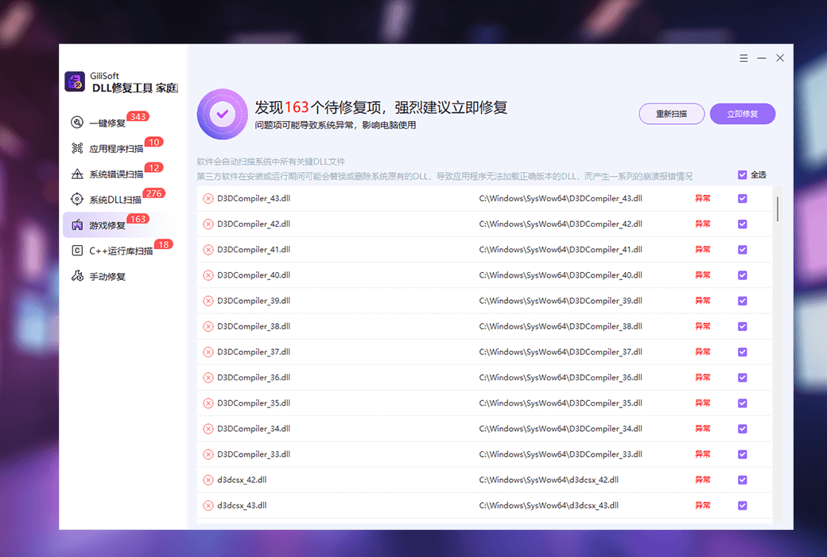
Task: Click the 应用程序扫描 sidebar icon
Action: point(77,148)
